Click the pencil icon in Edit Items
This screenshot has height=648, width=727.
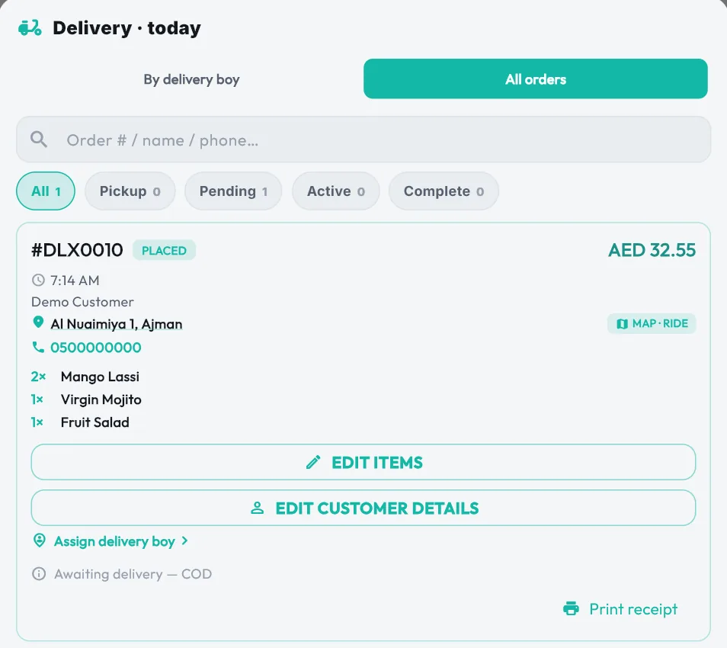click(313, 462)
